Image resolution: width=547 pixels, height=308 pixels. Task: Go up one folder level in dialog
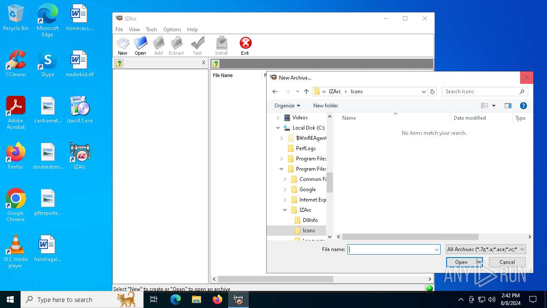point(306,92)
